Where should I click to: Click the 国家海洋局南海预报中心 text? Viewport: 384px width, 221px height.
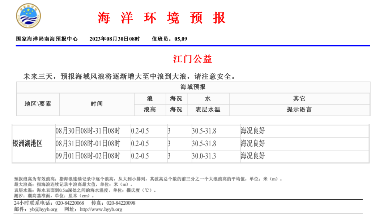[x=47, y=39]
